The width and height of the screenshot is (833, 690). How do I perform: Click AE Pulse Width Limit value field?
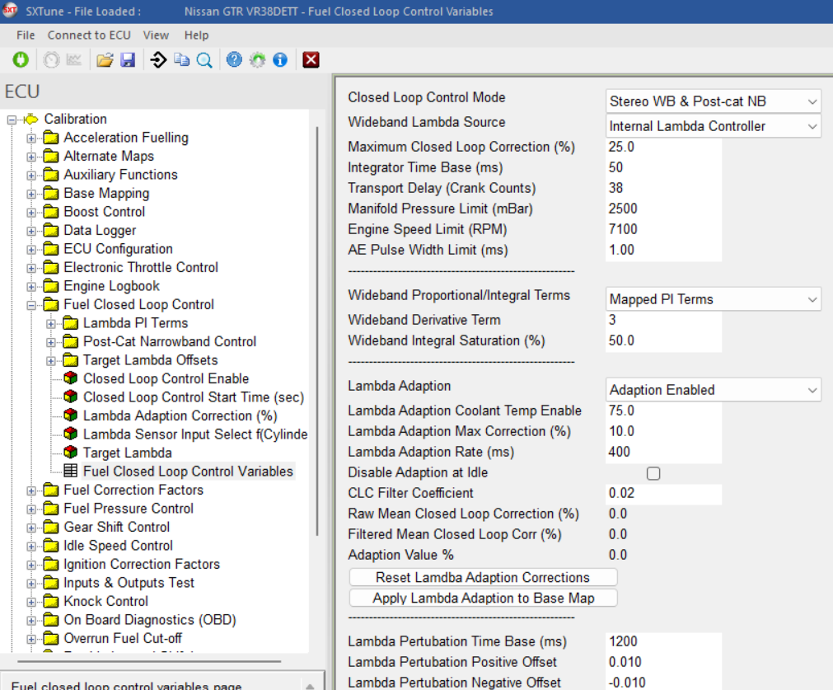click(663, 250)
